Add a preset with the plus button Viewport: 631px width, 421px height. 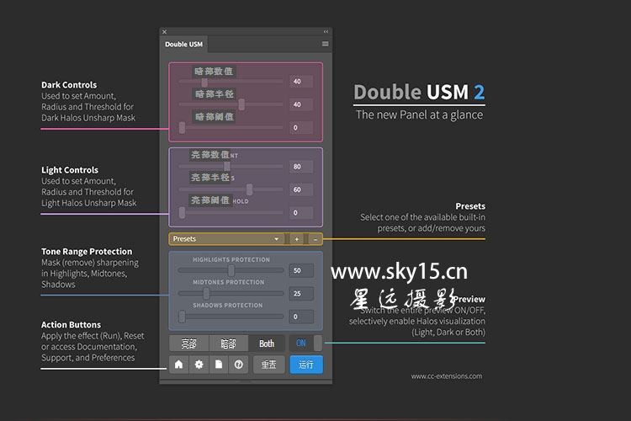coord(297,239)
